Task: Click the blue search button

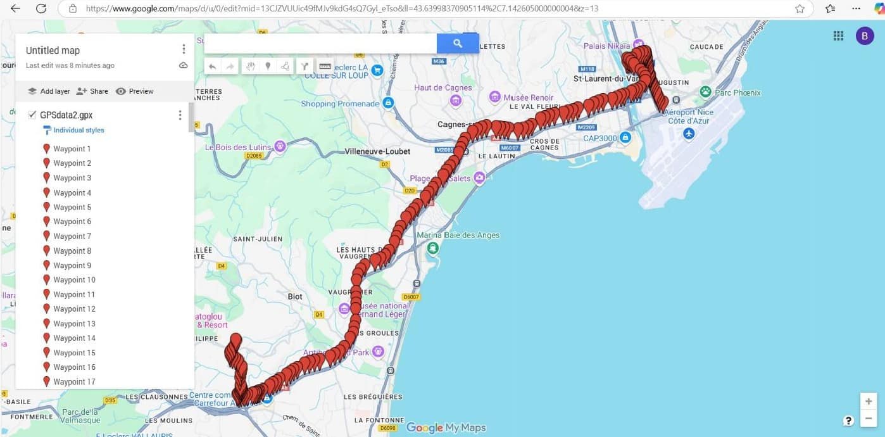Action: (458, 43)
